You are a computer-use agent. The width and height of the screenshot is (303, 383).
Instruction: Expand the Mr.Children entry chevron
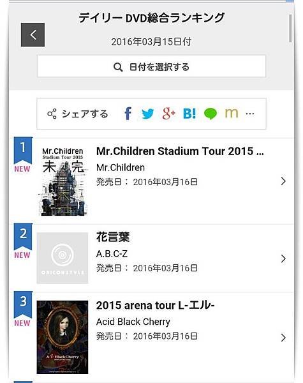tap(283, 181)
